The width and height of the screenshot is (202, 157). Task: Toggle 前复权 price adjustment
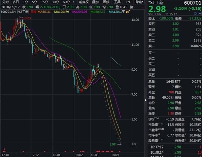[83, 2]
